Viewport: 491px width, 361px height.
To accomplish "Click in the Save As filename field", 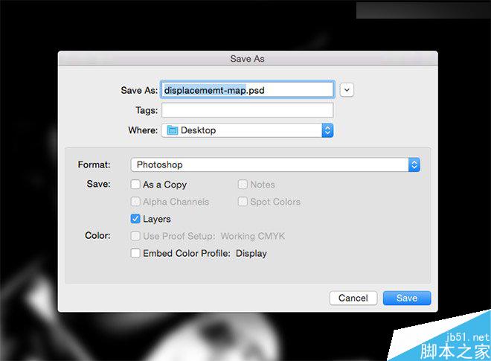I will (x=248, y=90).
